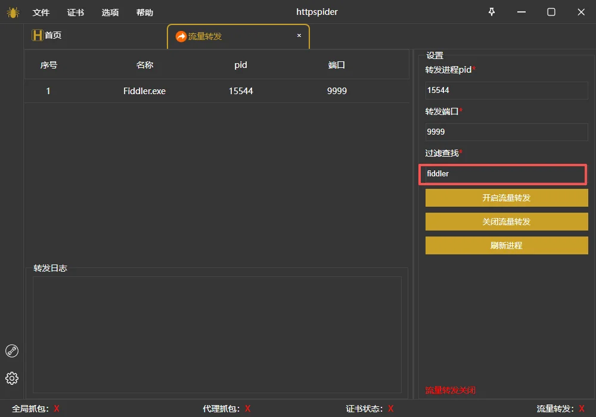Focus the 过滤查找 filter input
The width and height of the screenshot is (596, 417).
click(503, 174)
